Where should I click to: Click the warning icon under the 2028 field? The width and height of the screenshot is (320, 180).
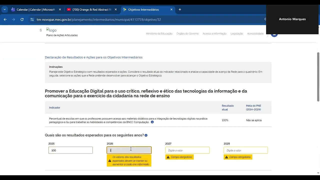226,157
